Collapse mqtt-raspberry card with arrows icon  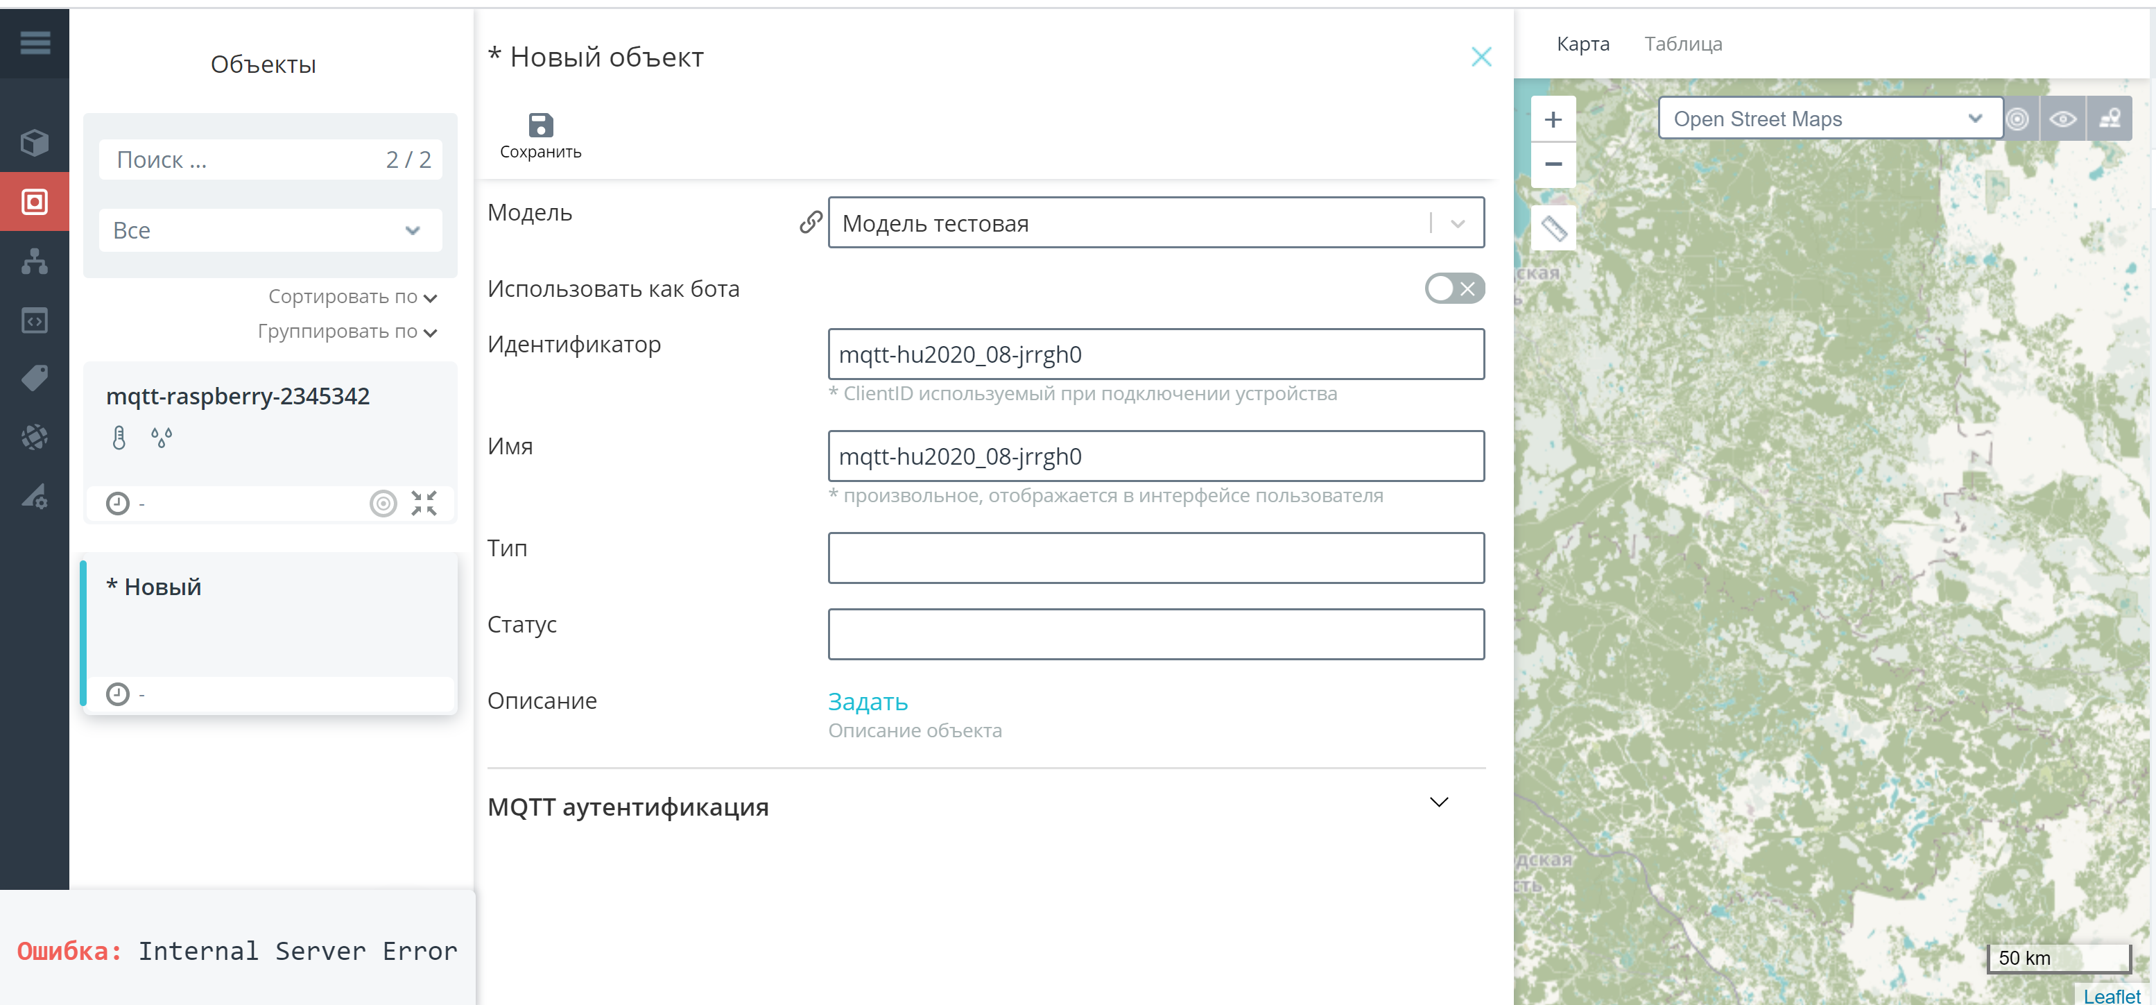[x=424, y=503]
